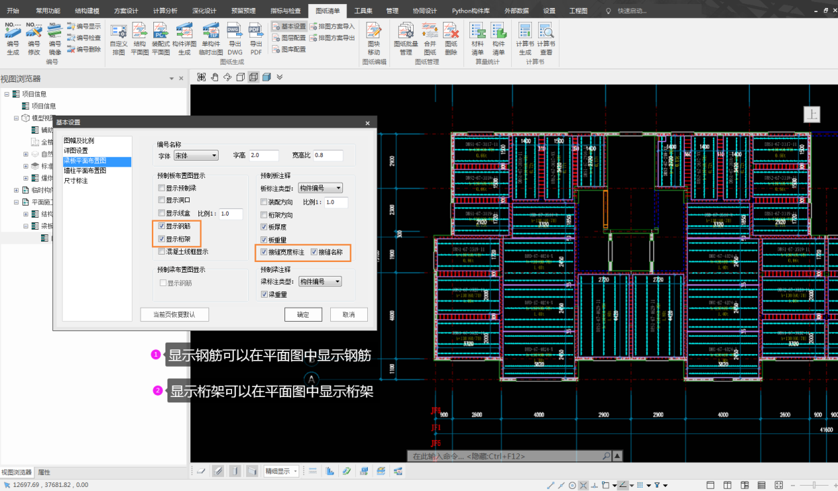Enable the 显示洞口 checkbox
The image size is (838, 491).
[161, 200]
